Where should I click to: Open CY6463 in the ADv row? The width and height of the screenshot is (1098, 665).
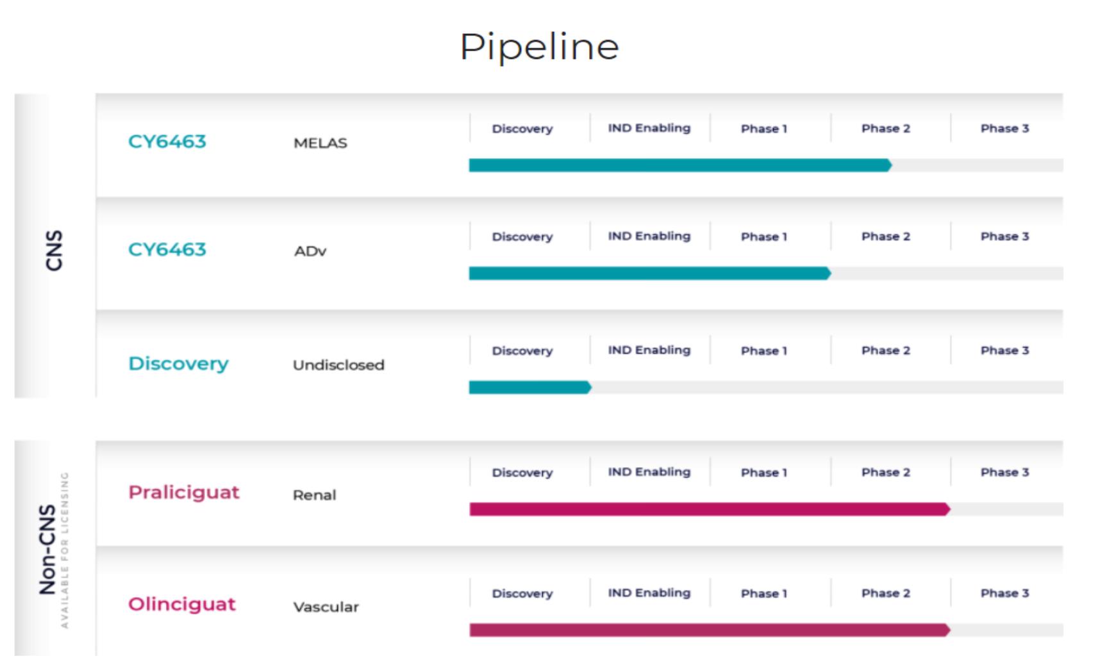tap(167, 249)
